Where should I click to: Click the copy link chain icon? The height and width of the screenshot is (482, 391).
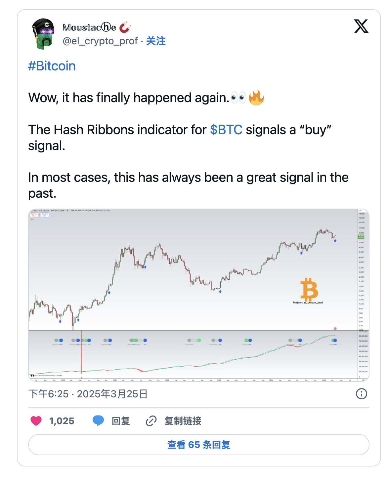click(x=151, y=421)
